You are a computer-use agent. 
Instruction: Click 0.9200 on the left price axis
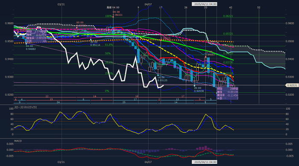click(9, 95)
